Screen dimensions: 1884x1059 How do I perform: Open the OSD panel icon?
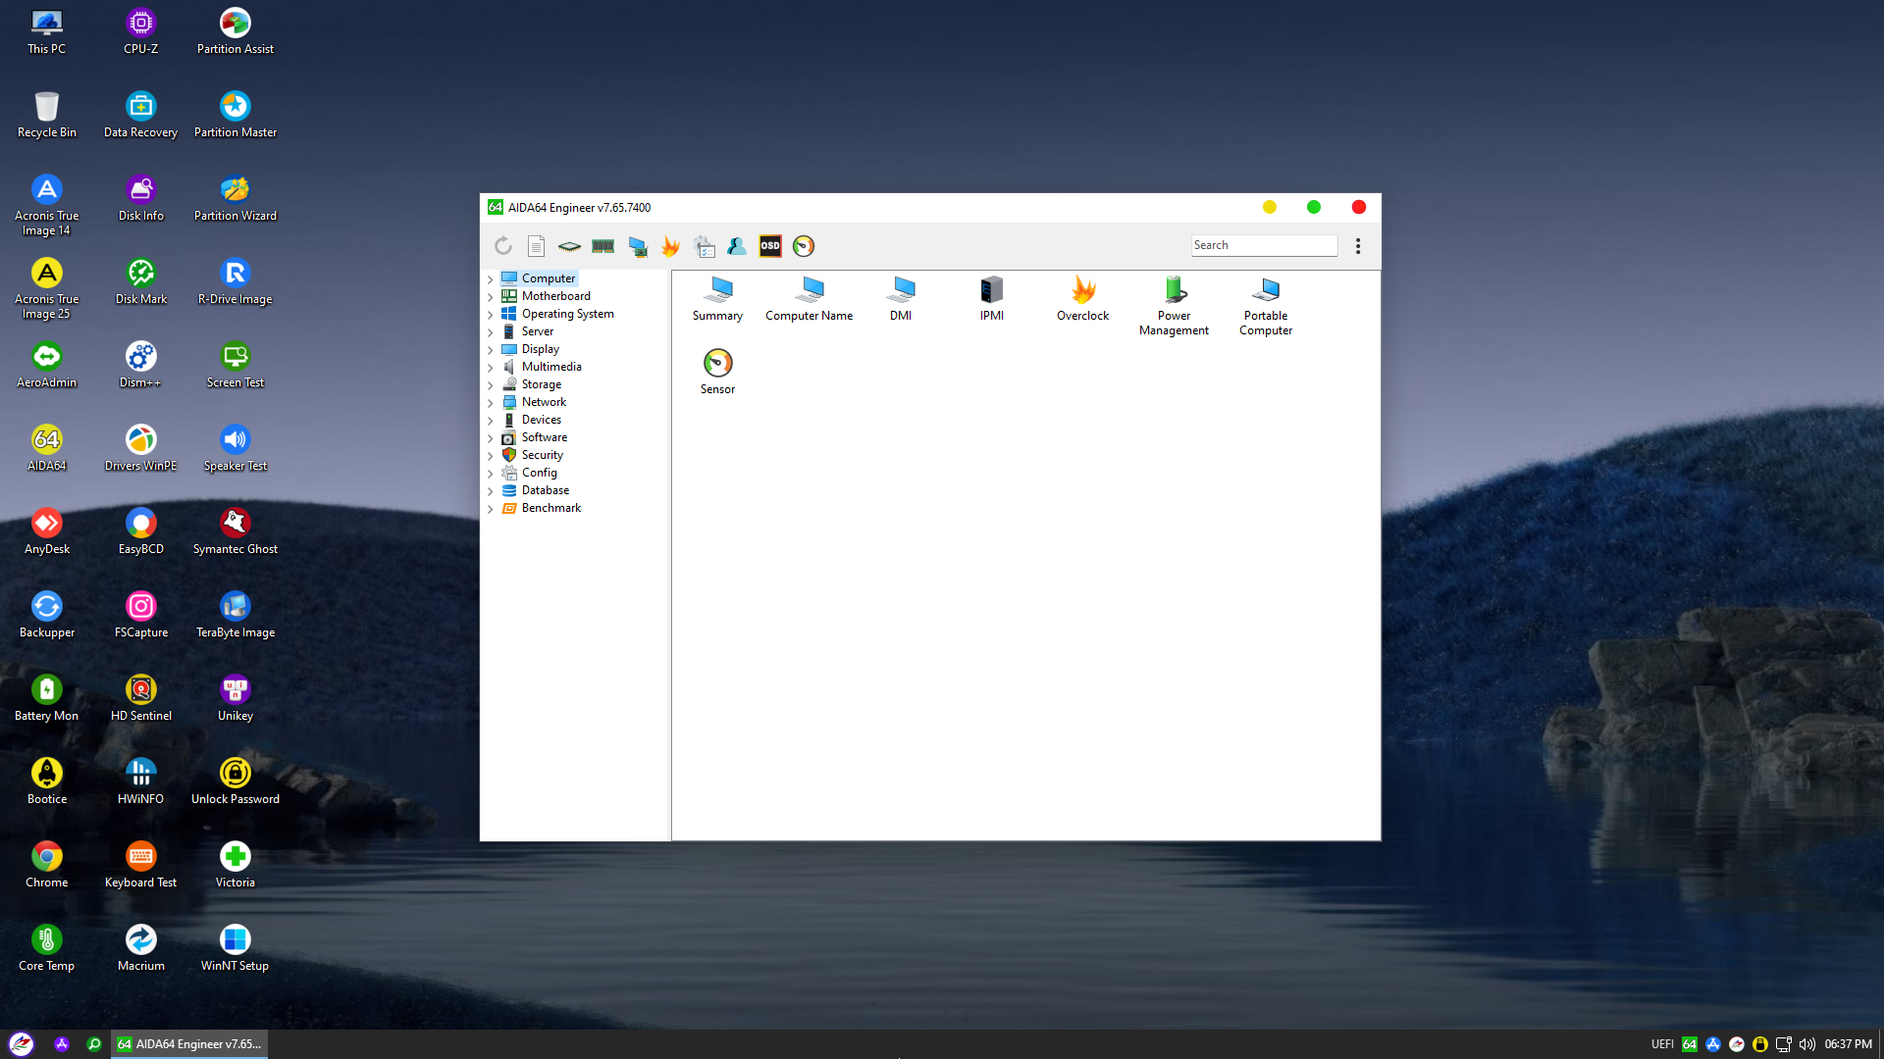coord(770,246)
